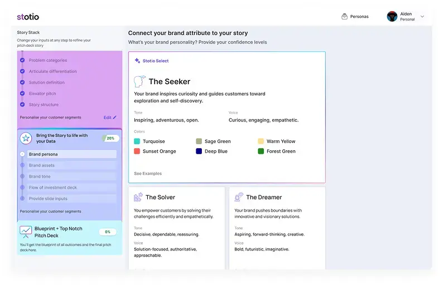Open Flow of investment deck step
The image size is (444, 285).
coord(72,187)
